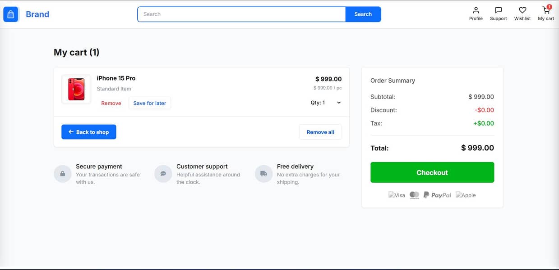Open the Wishlist heart icon
Screen dimensions: 559x270
522,10
